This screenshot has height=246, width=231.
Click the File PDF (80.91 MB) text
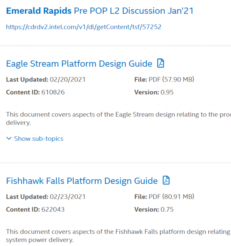(171, 197)
